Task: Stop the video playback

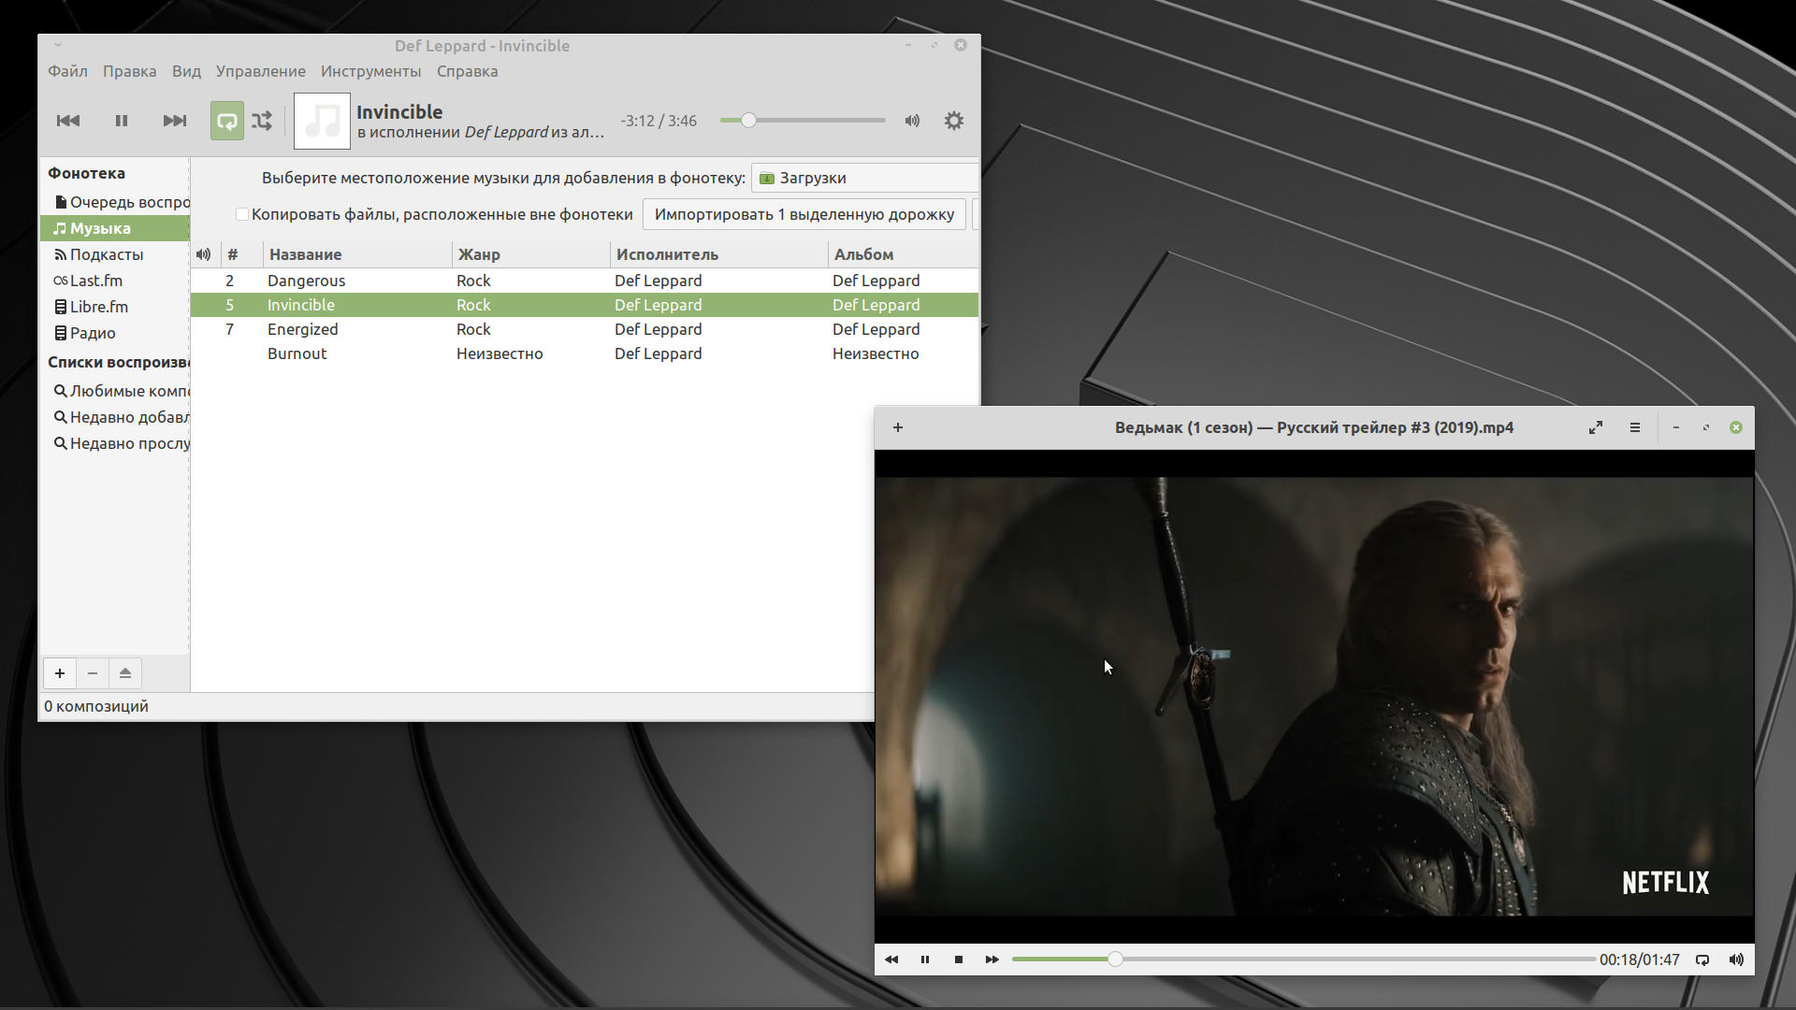Action: point(959,959)
